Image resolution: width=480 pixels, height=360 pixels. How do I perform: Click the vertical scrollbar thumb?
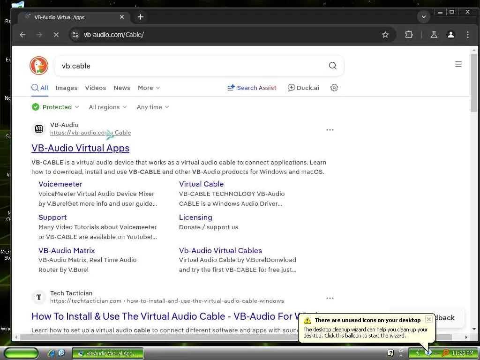[x=474, y=82]
